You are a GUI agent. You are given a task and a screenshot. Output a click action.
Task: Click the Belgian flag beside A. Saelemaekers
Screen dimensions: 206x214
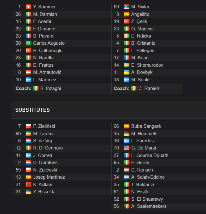pos(127,206)
